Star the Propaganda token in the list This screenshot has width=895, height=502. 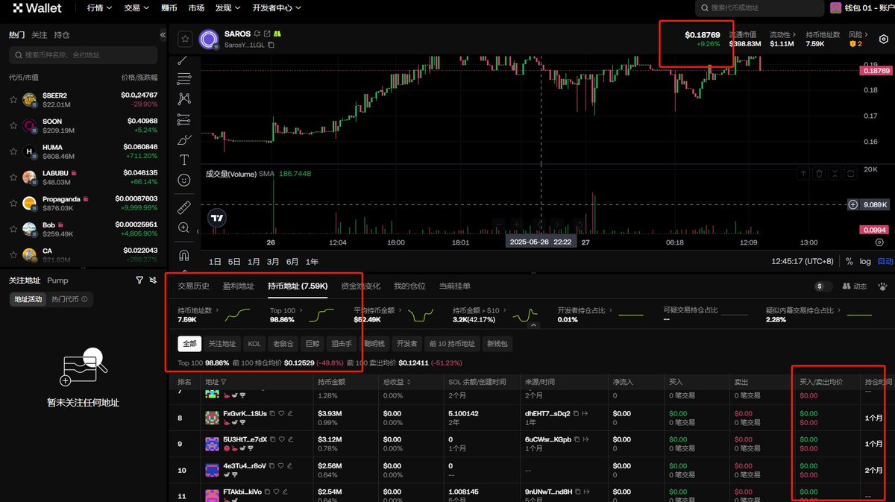(x=13, y=204)
